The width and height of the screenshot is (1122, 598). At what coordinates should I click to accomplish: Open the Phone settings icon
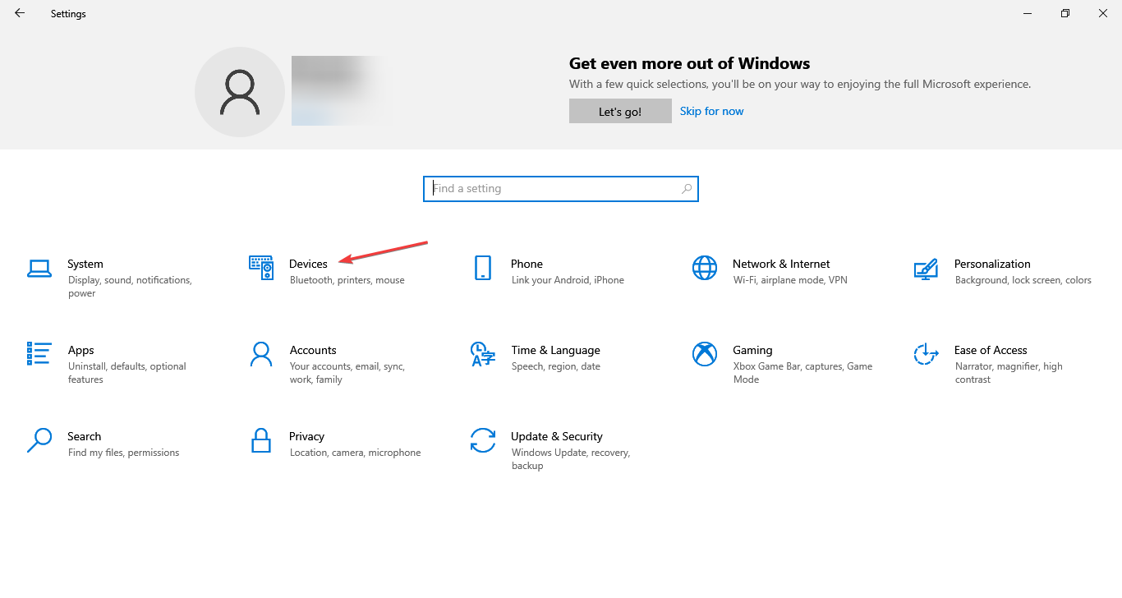483,268
